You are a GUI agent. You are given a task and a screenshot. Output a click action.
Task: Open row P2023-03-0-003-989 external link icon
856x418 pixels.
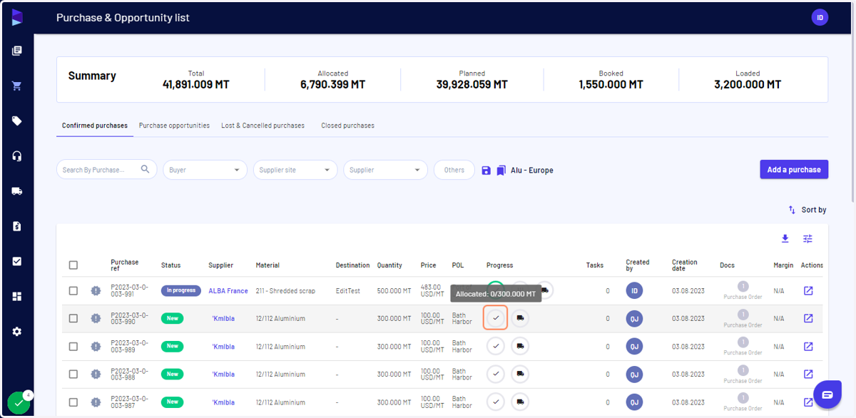click(808, 347)
